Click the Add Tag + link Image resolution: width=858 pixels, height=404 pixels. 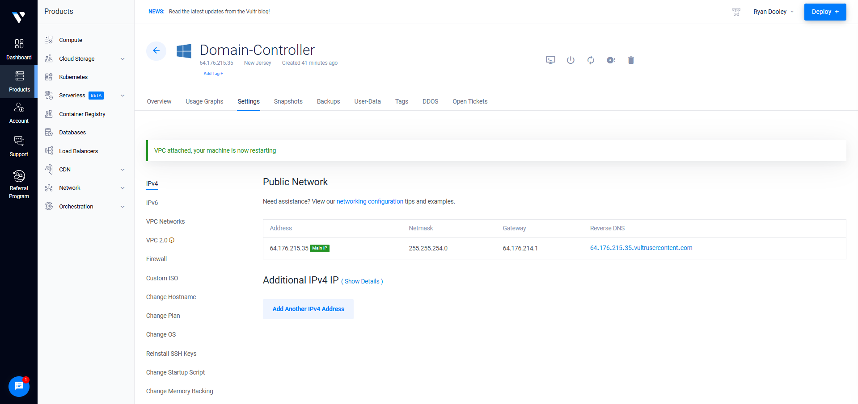[213, 74]
